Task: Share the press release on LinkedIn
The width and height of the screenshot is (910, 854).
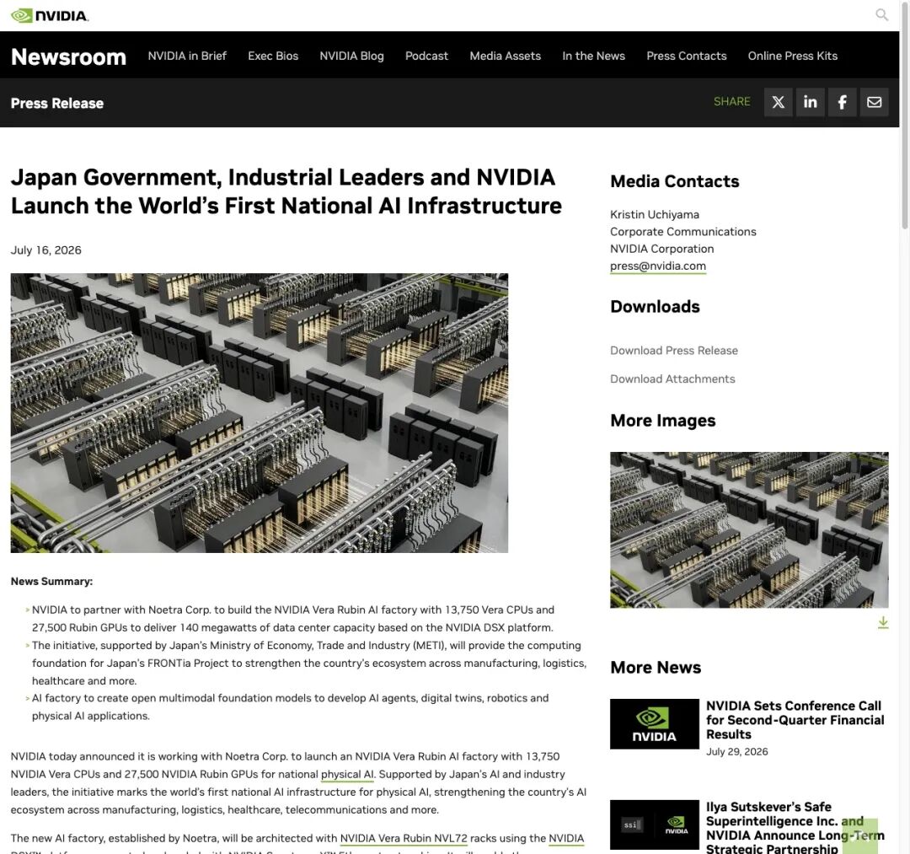Action: click(811, 102)
